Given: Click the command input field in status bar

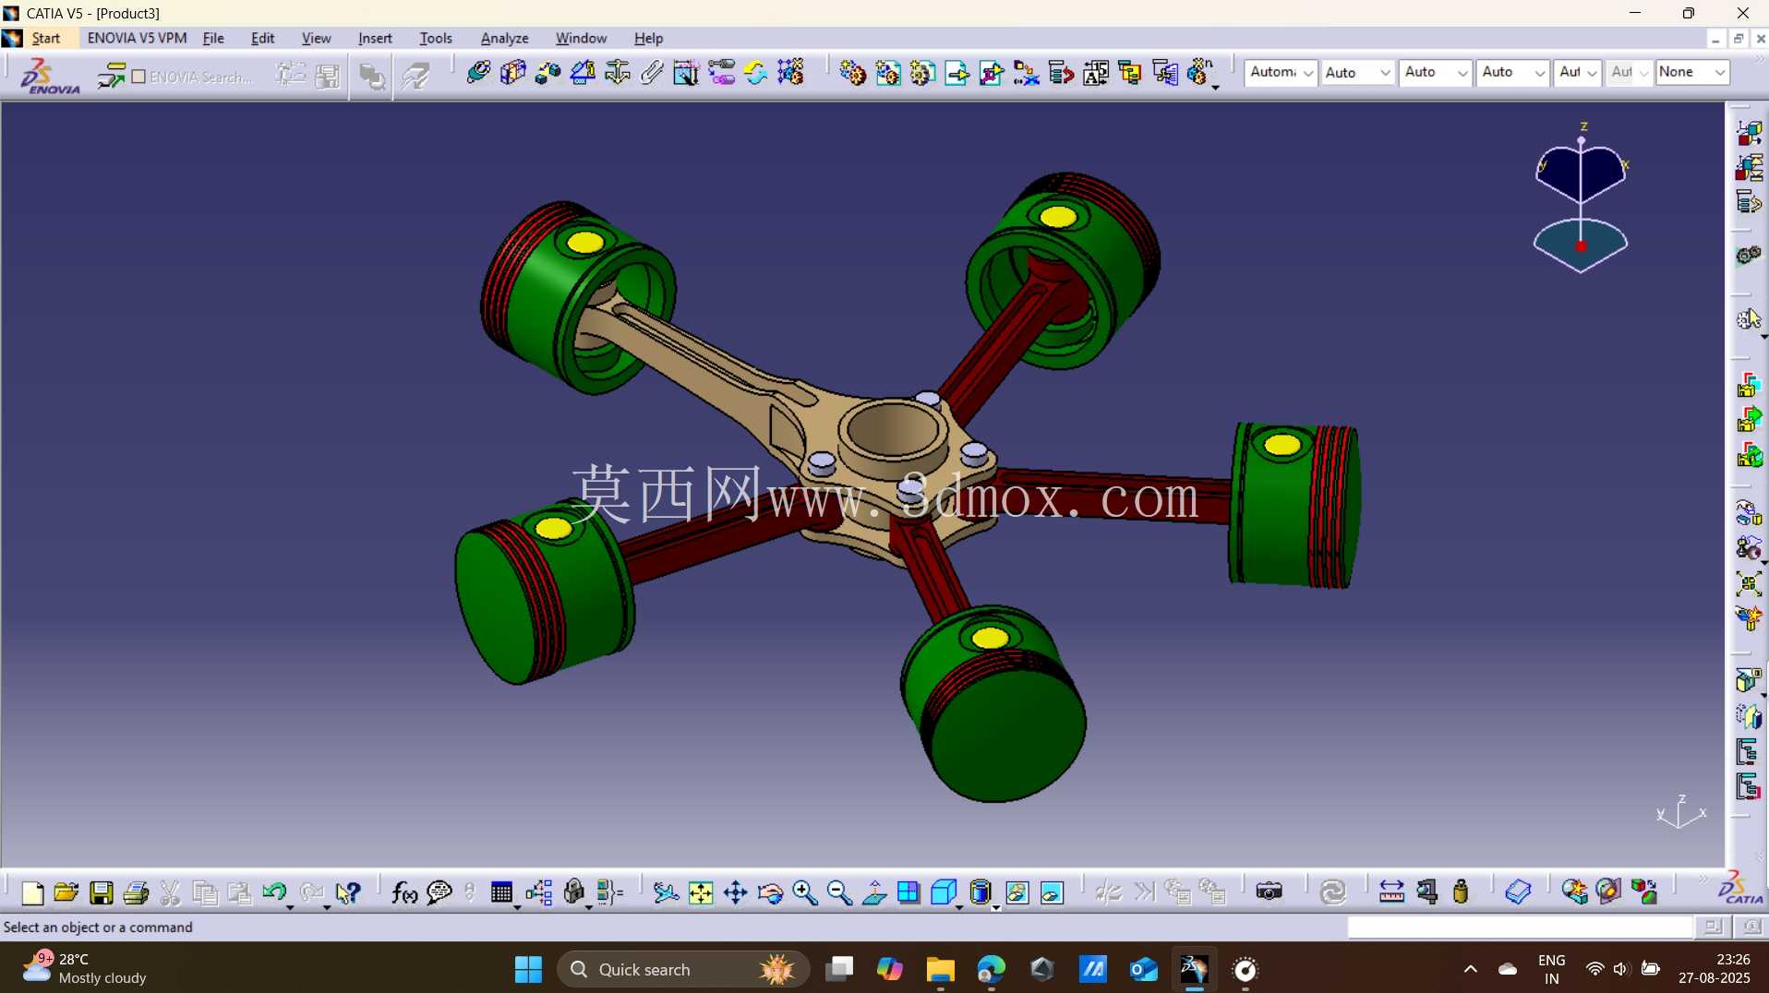Looking at the screenshot, I should 1521,927.
